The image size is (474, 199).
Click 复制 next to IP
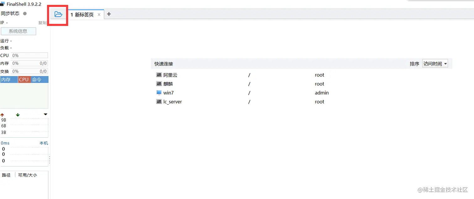42,23
